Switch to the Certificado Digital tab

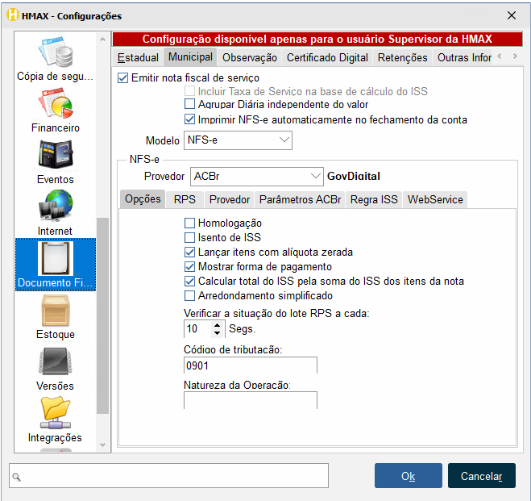pos(327,57)
